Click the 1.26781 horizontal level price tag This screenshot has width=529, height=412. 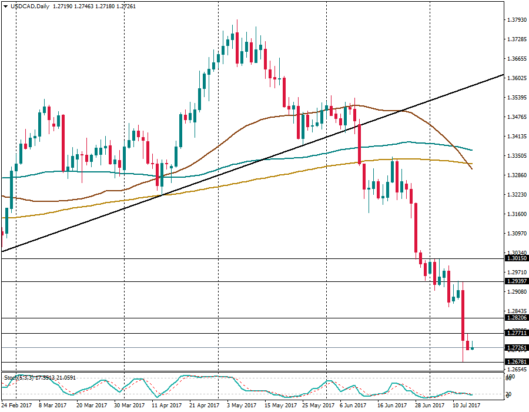coord(517,362)
